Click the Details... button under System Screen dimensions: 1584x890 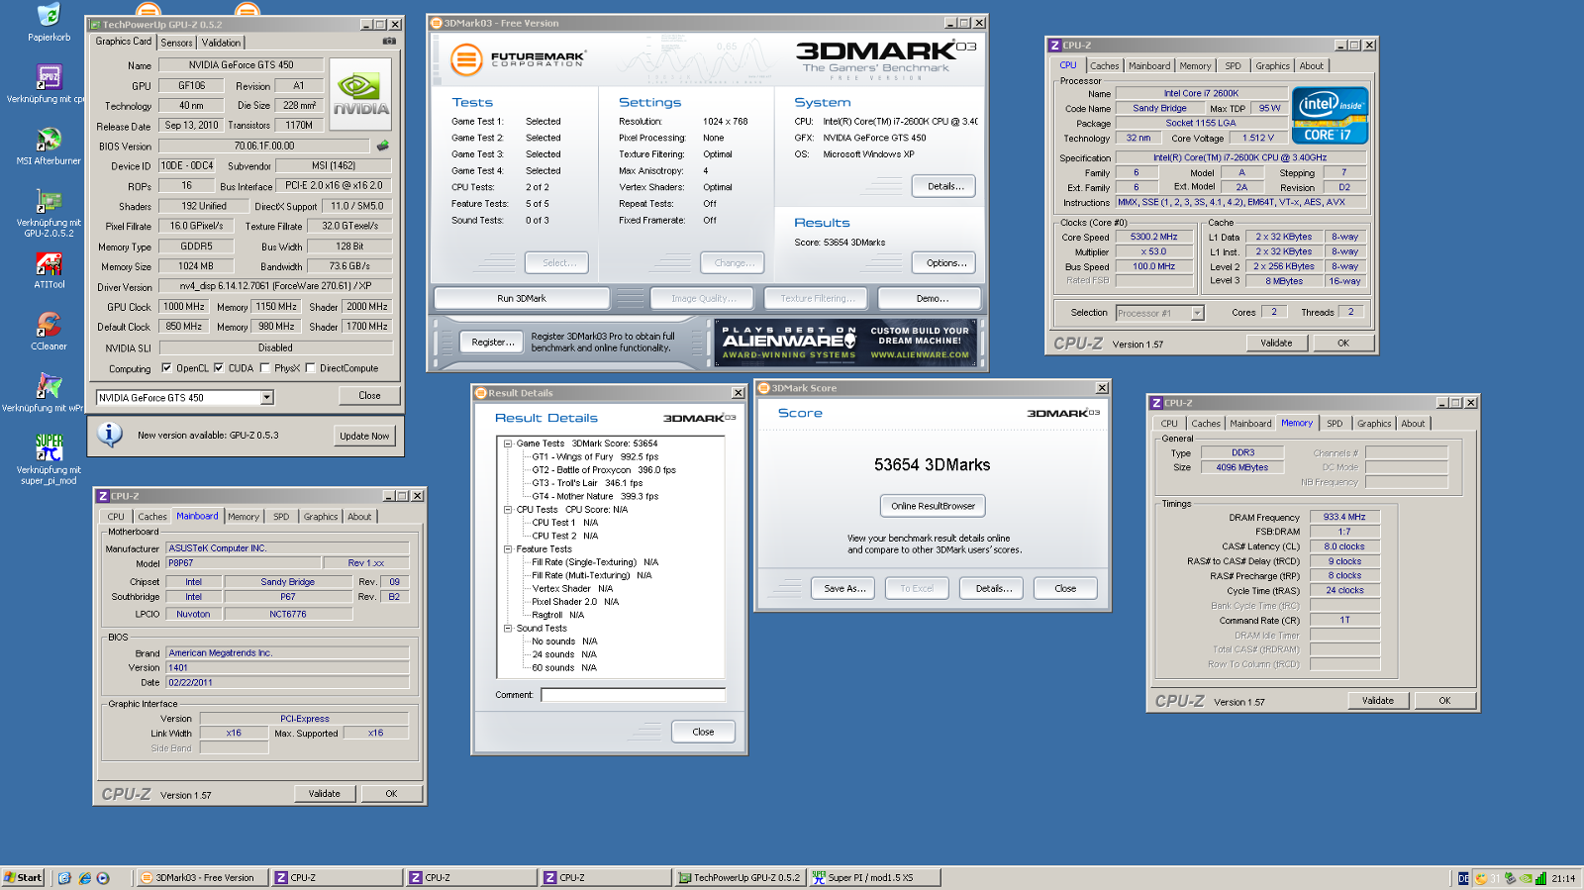[944, 186]
